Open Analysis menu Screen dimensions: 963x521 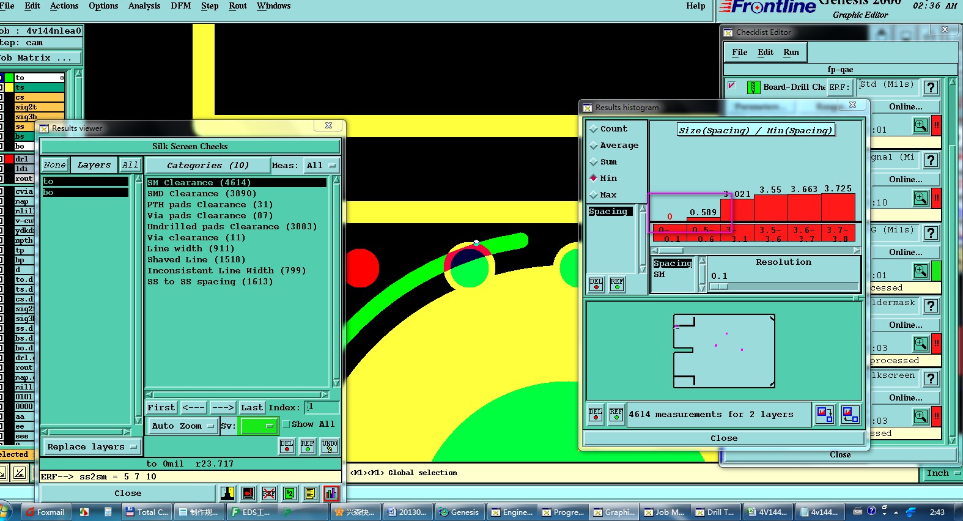coord(144,6)
